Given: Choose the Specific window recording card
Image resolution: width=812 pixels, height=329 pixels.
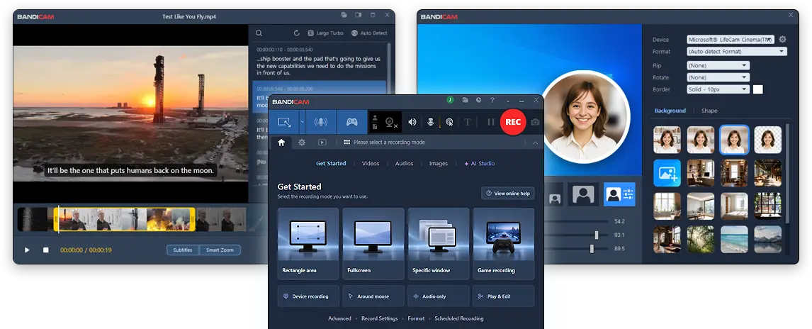Looking at the screenshot, I should pos(438,243).
